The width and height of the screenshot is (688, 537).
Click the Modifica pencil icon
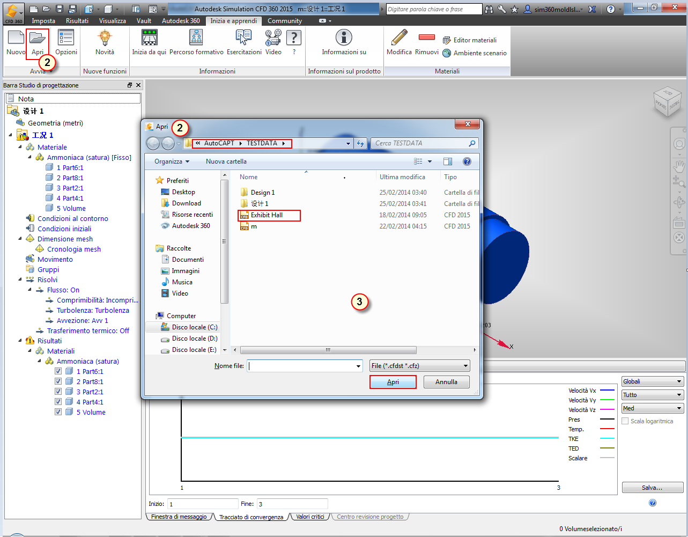(399, 38)
